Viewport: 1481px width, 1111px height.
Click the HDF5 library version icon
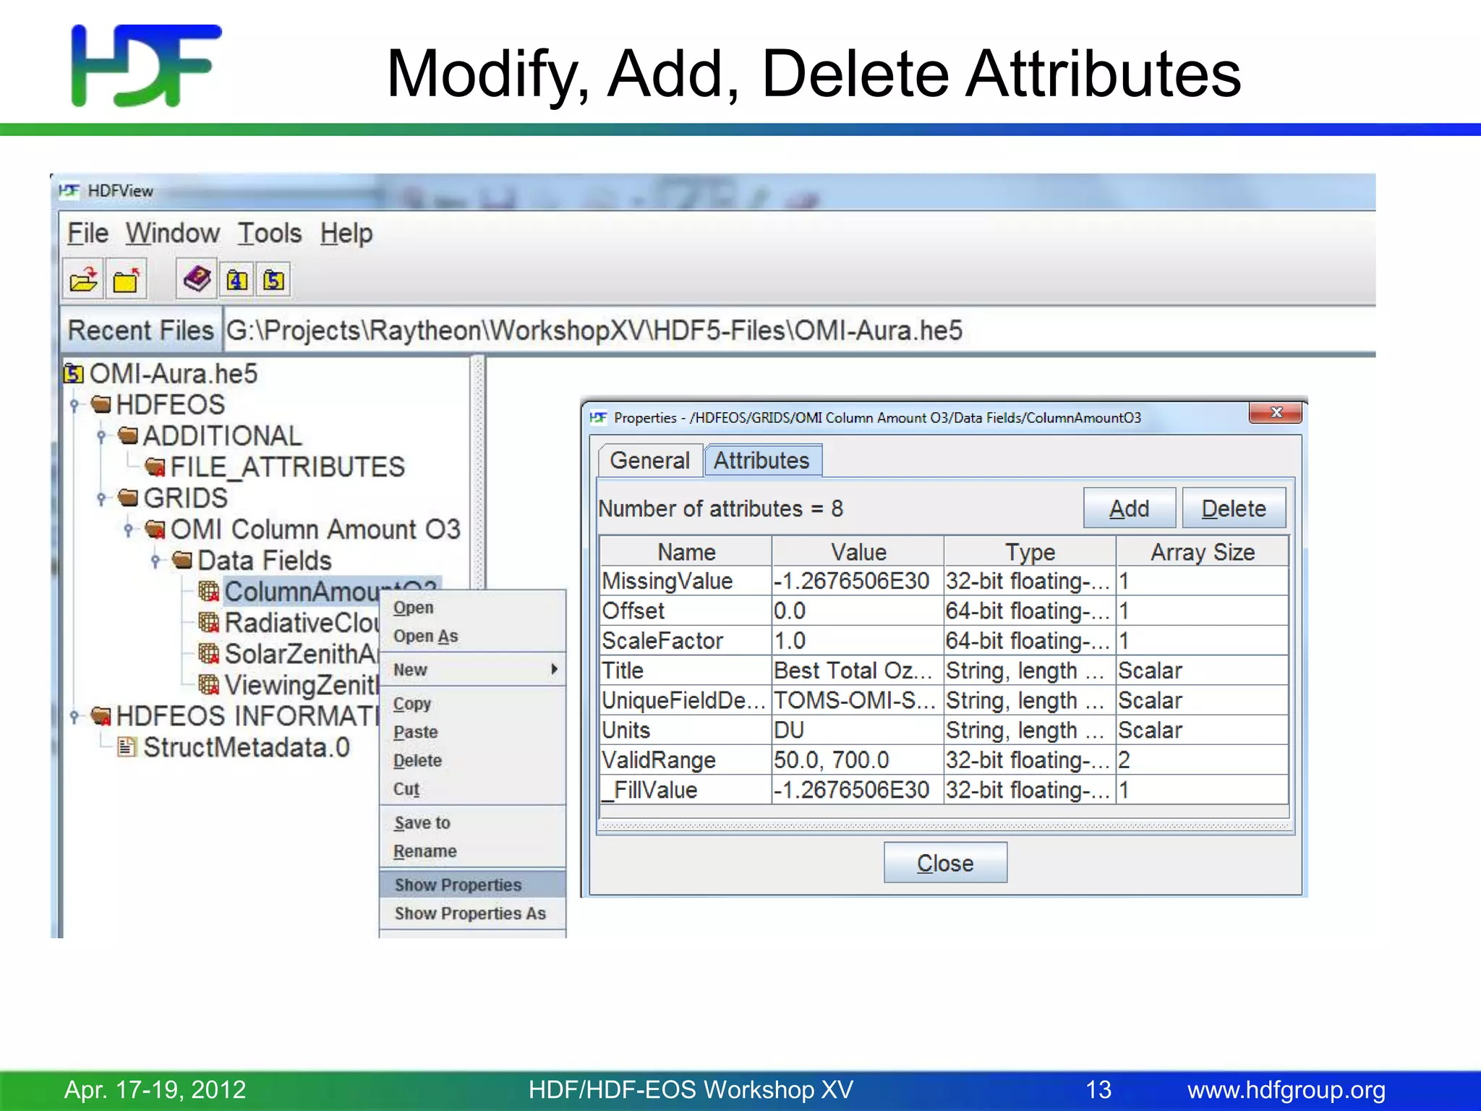pyautogui.click(x=273, y=280)
